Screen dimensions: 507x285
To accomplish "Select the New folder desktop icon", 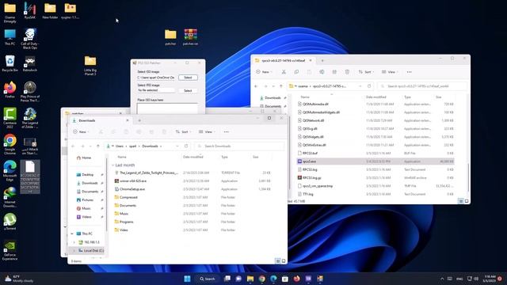I will point(50,11).
